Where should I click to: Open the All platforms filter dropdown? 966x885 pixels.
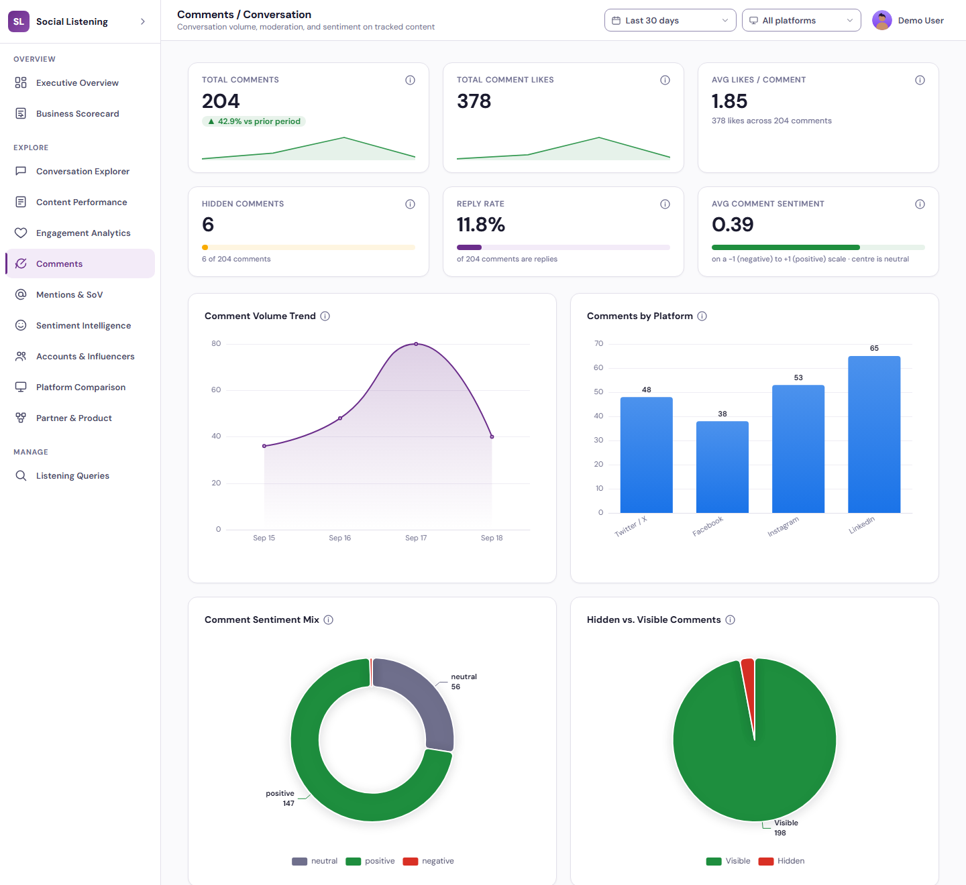801,20
